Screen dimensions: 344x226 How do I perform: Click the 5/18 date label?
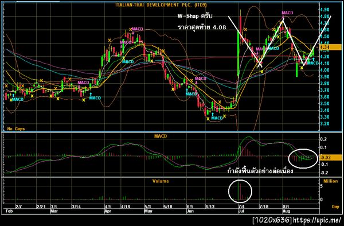point(167,206)
